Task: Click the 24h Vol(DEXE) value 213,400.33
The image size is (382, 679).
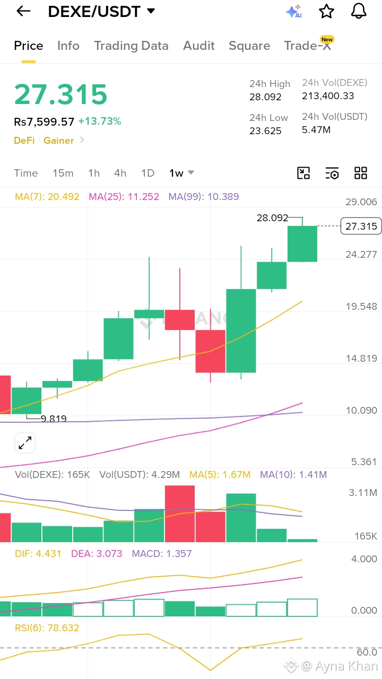Action: 328,96
